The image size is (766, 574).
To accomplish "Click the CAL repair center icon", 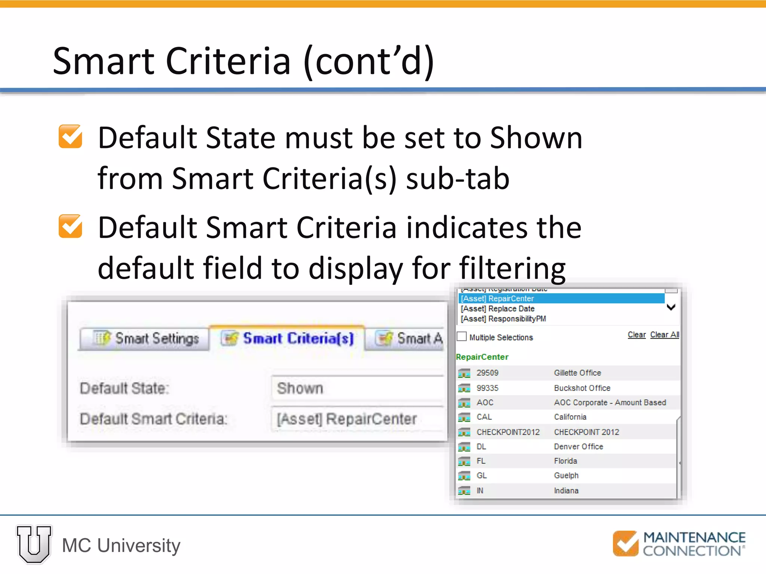I will 464,417.
